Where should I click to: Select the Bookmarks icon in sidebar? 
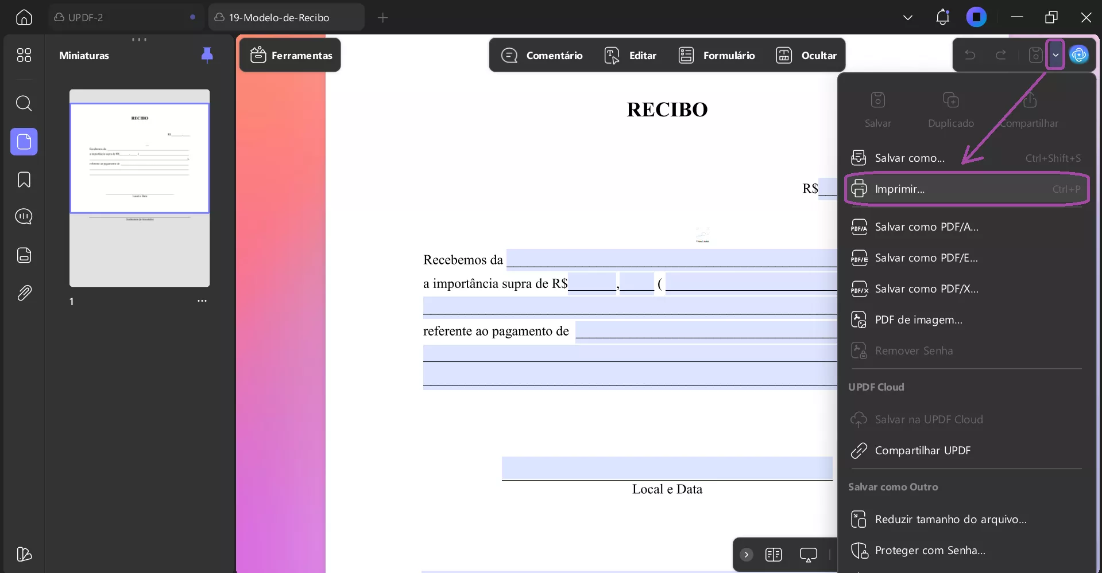24,180
